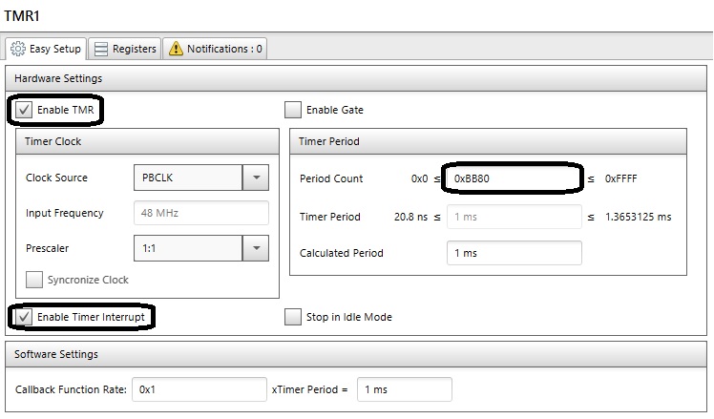
Task: Click the 1.3653125 ms maximum period value
Action: click(x=638, y=217)
